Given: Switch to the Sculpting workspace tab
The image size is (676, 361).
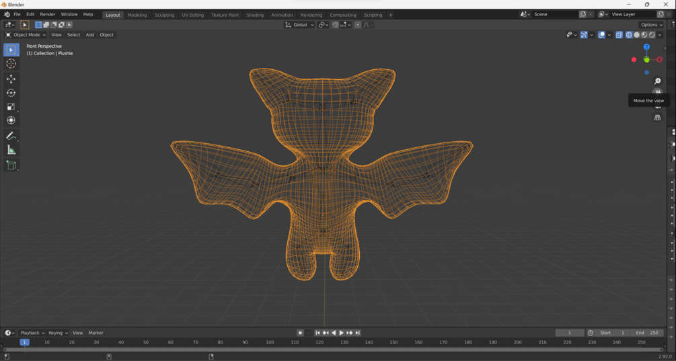Looking at the screenshot, I should (x=164, y=15).
